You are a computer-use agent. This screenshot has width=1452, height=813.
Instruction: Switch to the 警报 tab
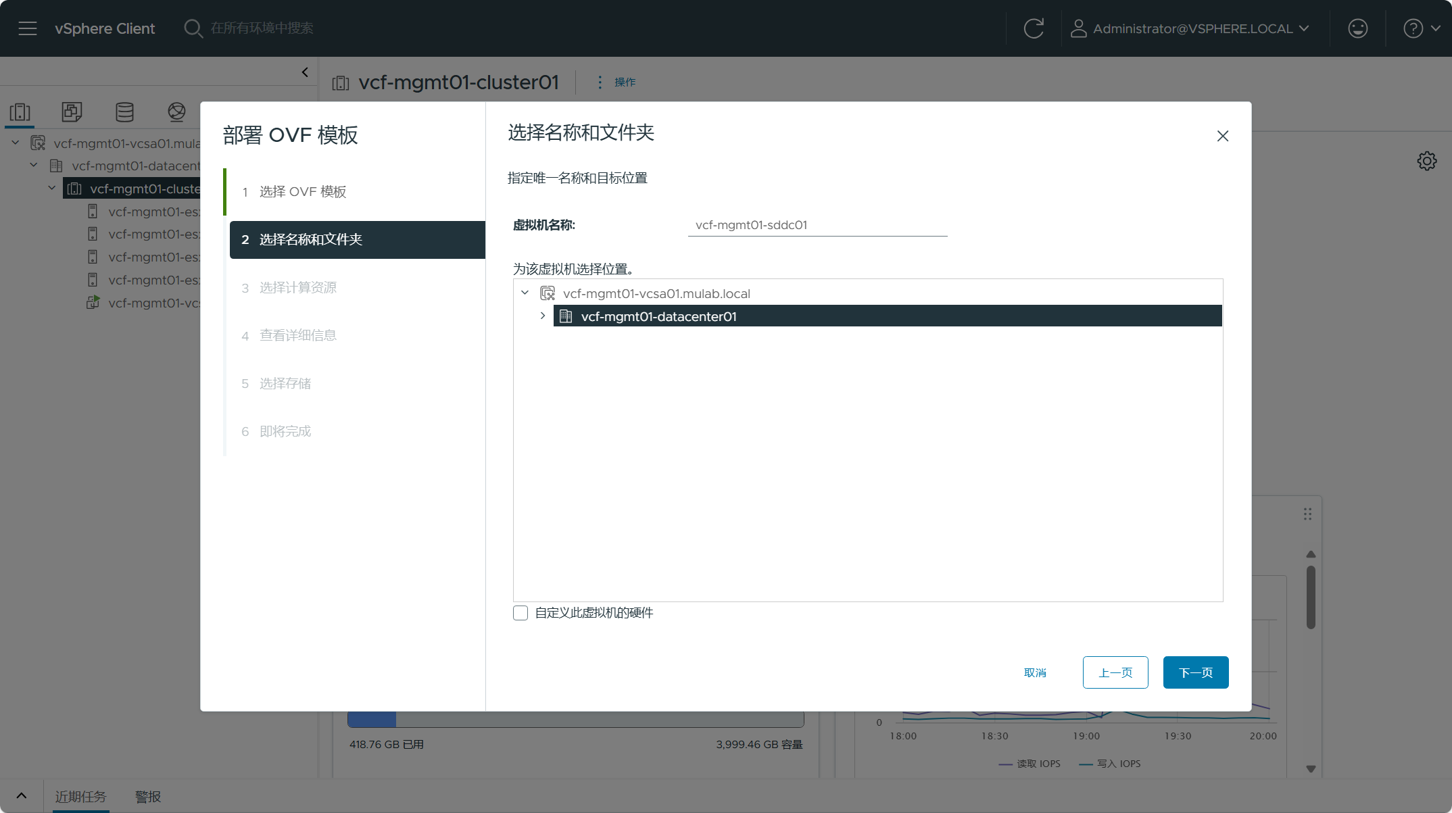pos(148,797)
